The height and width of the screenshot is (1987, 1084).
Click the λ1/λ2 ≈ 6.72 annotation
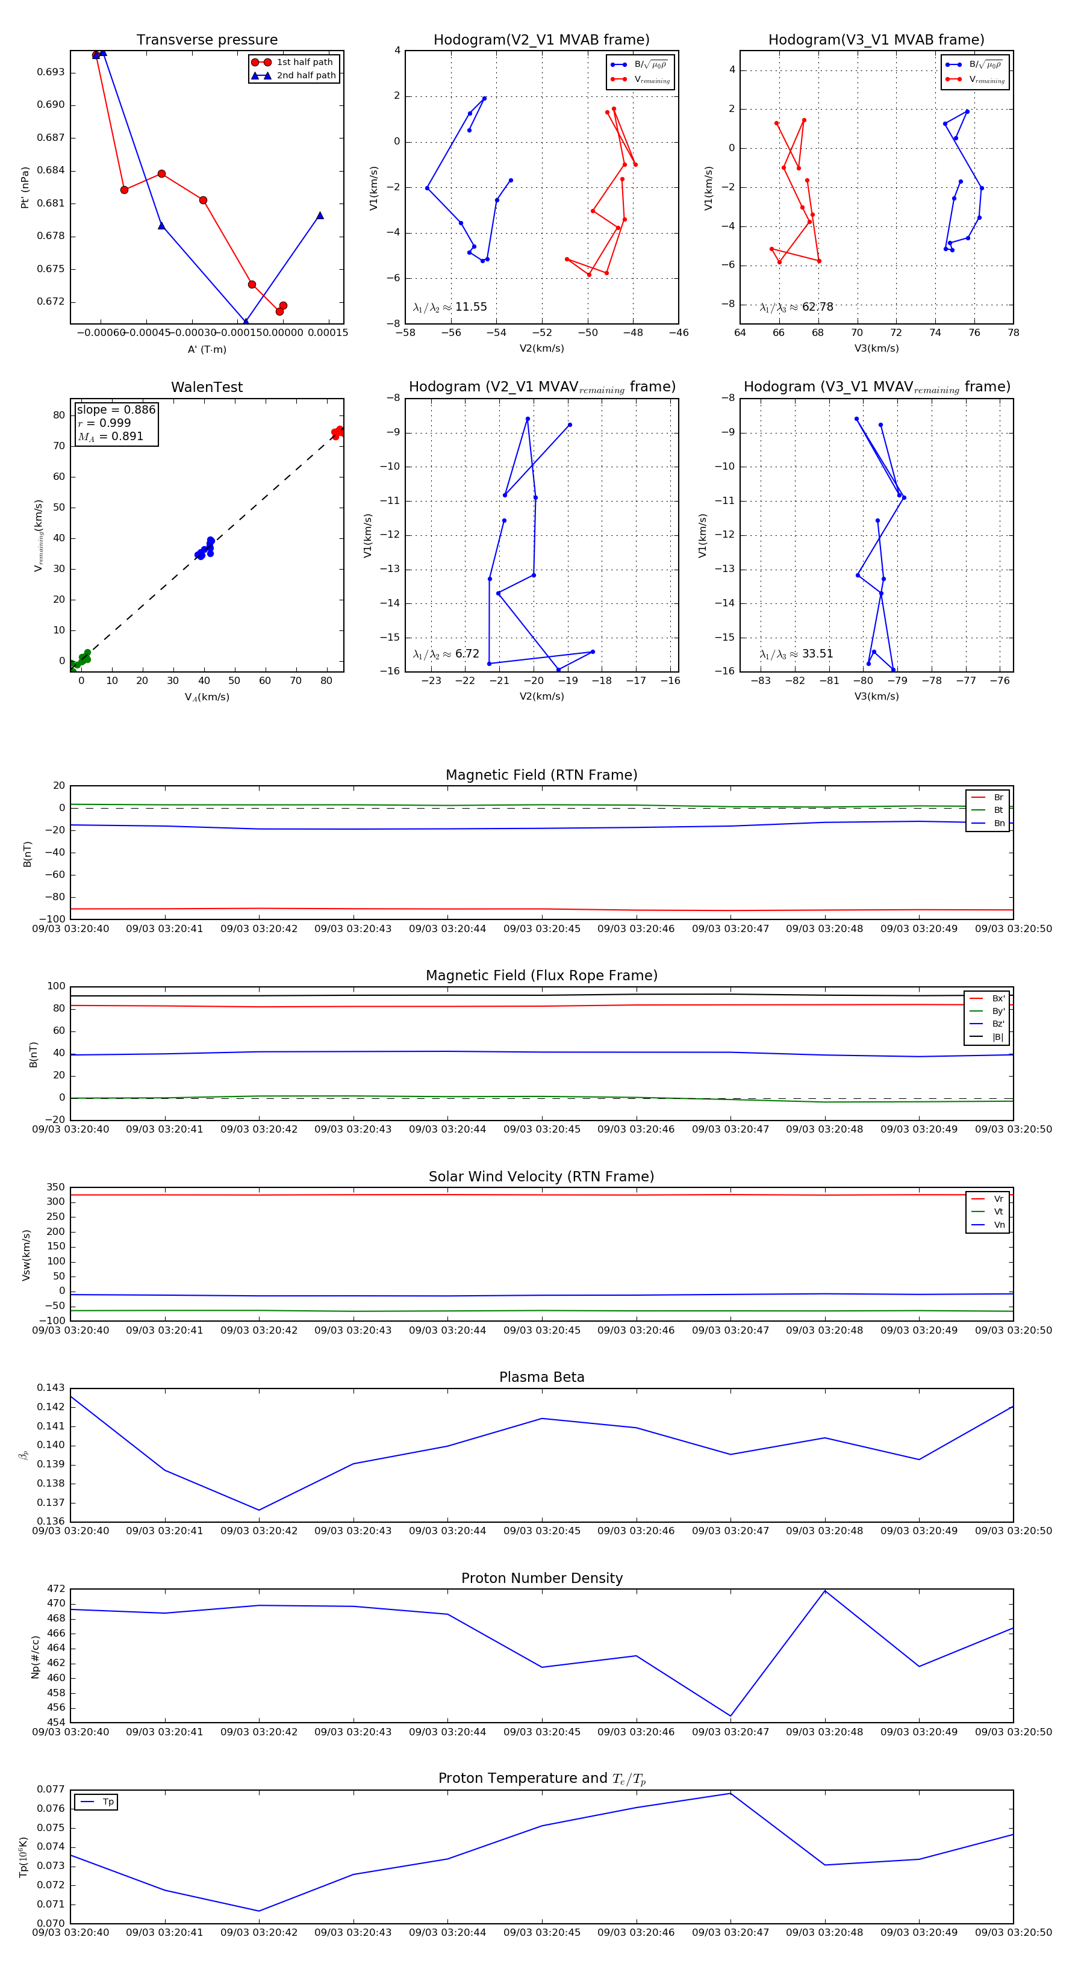(x=446, y=654)
